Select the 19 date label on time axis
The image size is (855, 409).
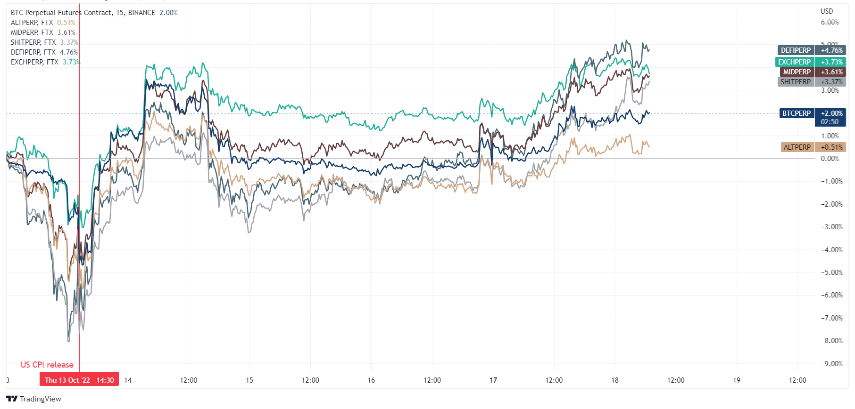737,380
